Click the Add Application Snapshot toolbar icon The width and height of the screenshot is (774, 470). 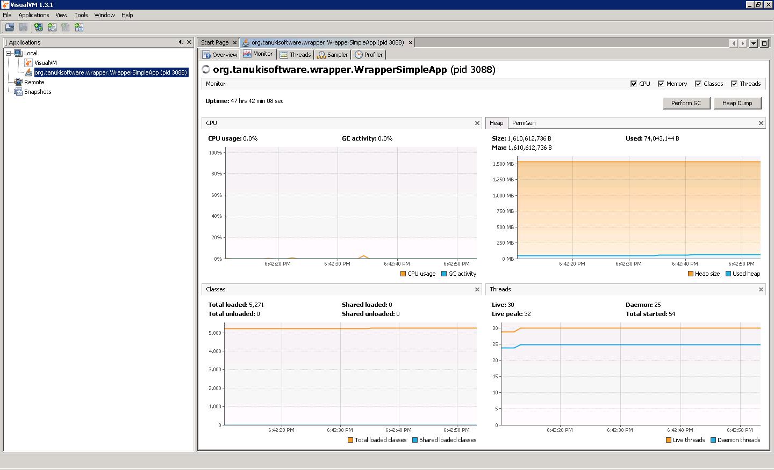(79, 27)
